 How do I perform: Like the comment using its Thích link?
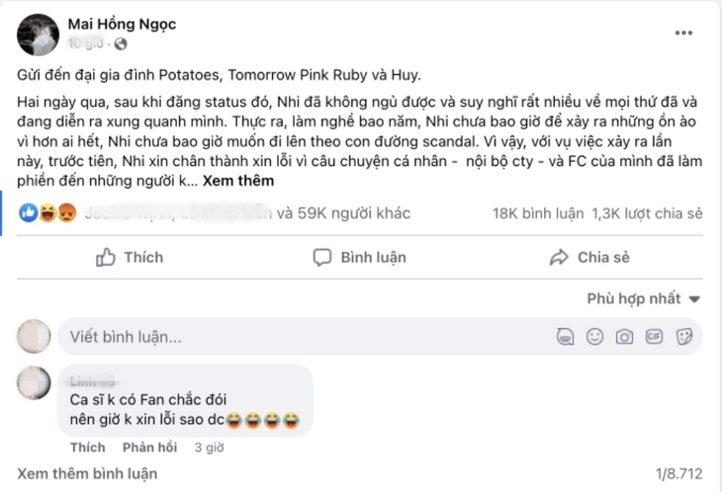click(x=87, y=448)
